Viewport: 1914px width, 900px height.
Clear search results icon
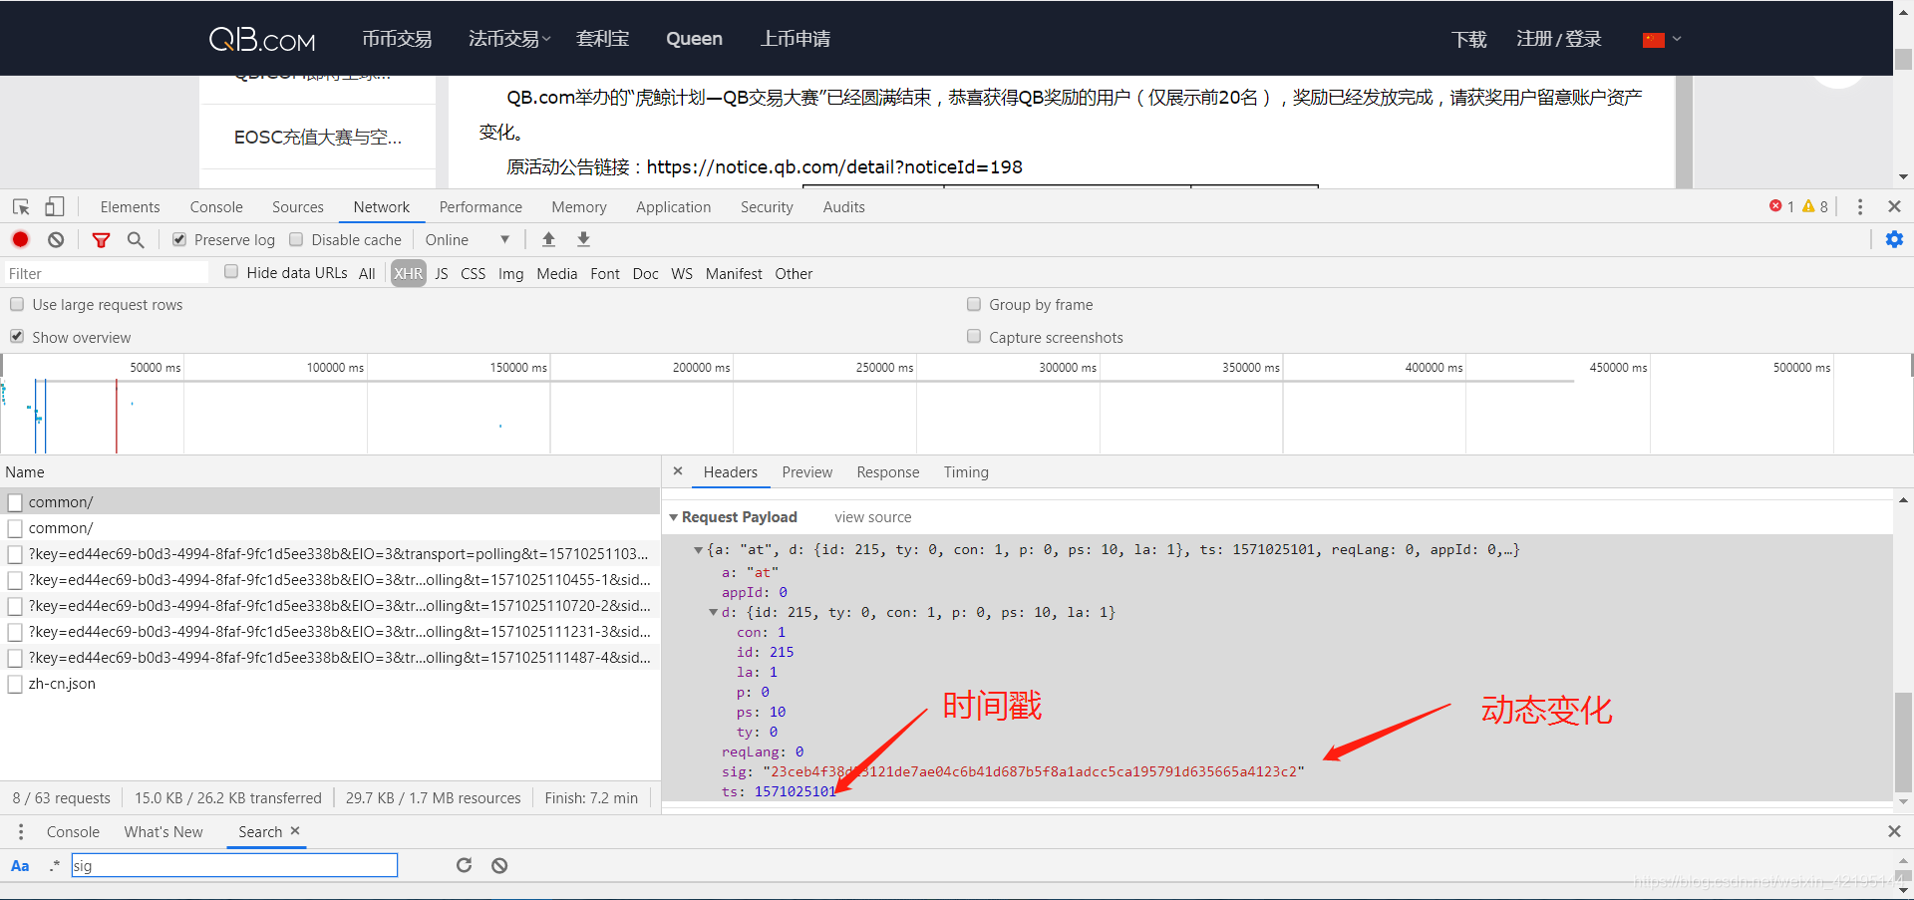click(x=499, y=865)
